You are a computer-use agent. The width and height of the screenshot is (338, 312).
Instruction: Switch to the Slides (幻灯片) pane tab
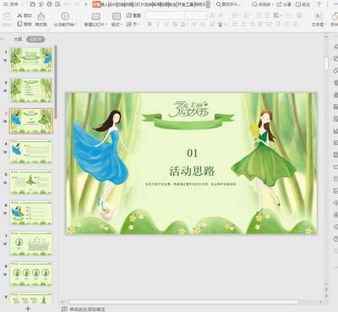(35, 39)
